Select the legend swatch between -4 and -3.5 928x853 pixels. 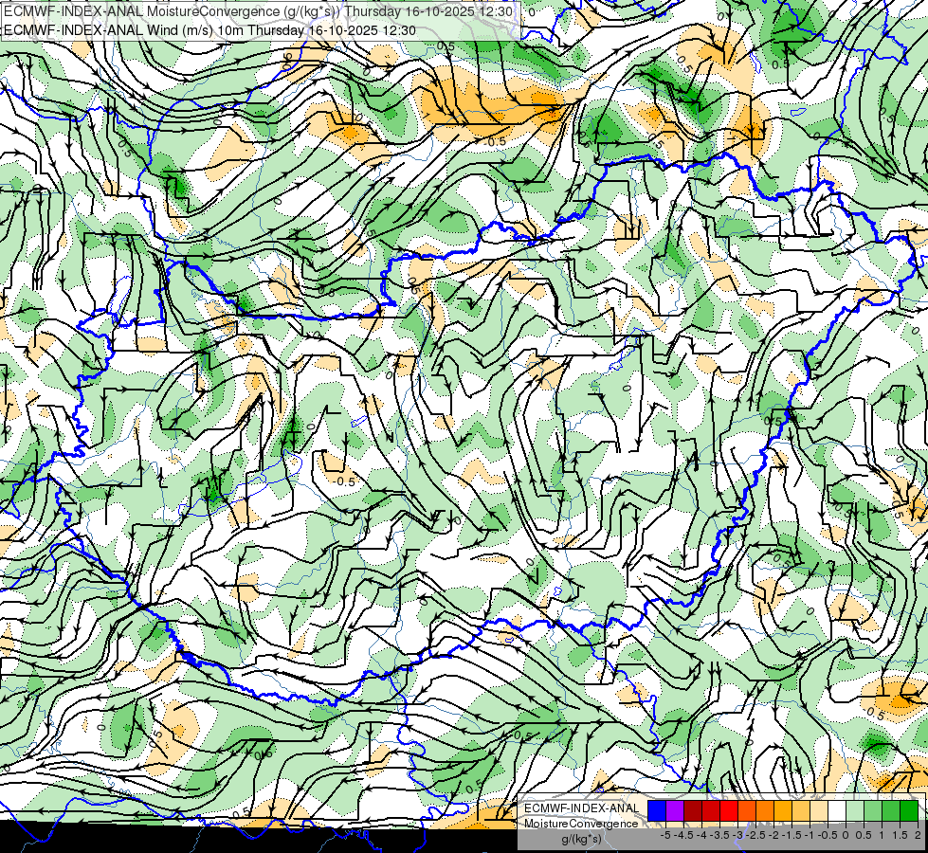coord(711,810)
